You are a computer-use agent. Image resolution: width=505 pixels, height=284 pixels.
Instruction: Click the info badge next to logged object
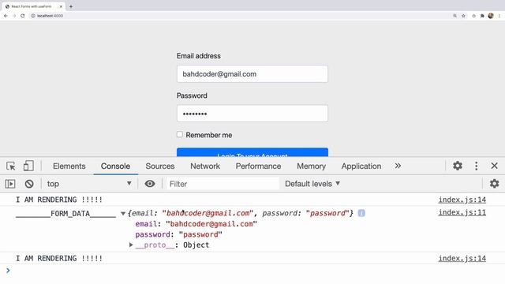point(361,213)
